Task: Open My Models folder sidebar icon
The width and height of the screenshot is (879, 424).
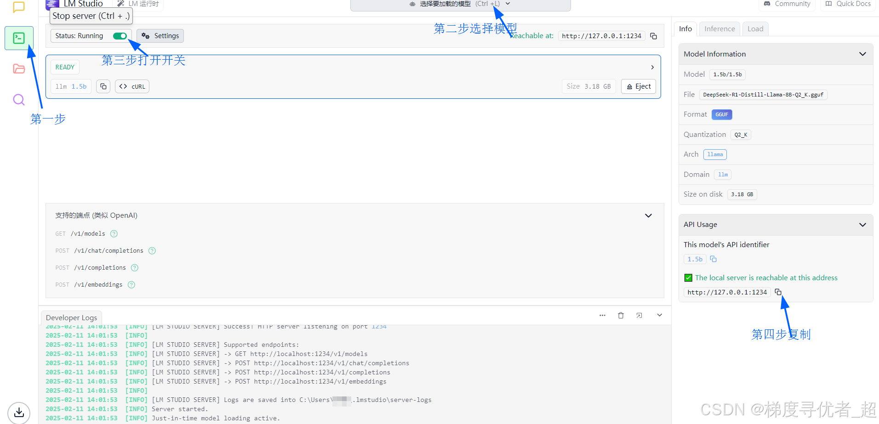Action: (19, 69)
